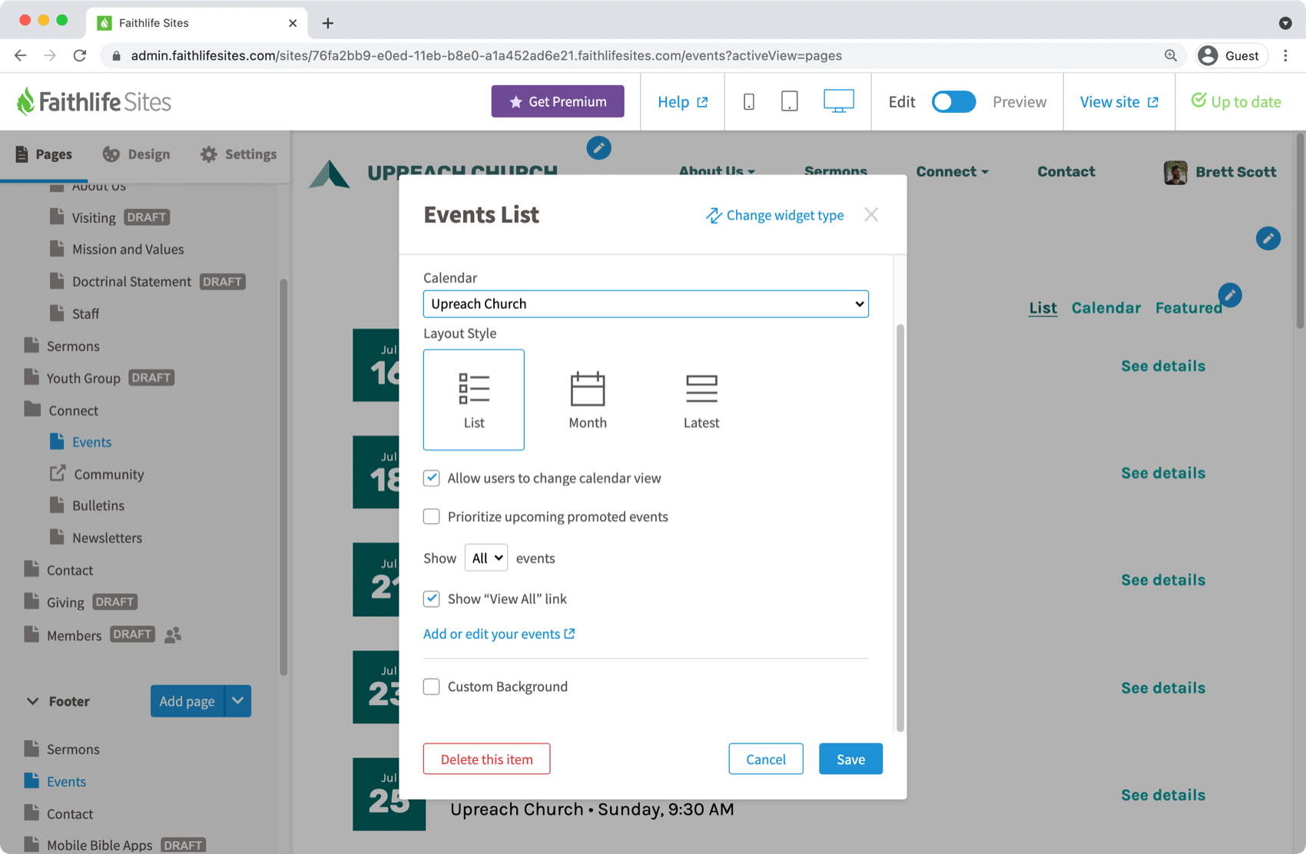Click the mobile phone preview icon
Viewport: 1306px width, 854px height.
[749, 101]
